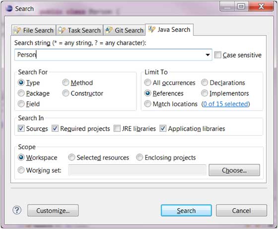The height and width of the screenshot is (229, 278).
Task: Maximize the Search dialog window
Action: point(241,6)
